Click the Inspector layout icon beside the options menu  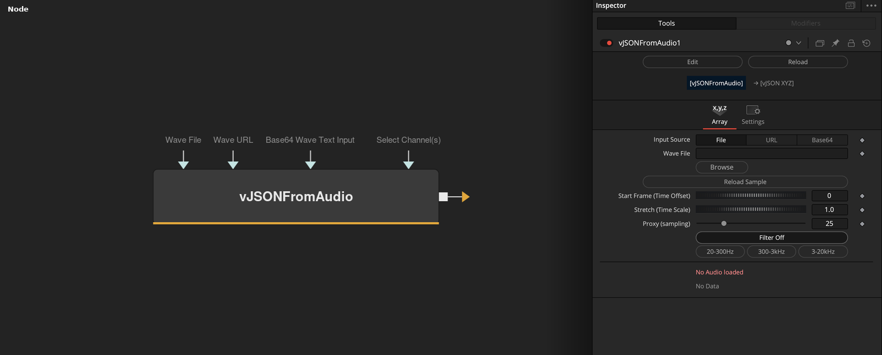[x=851, y=6]
